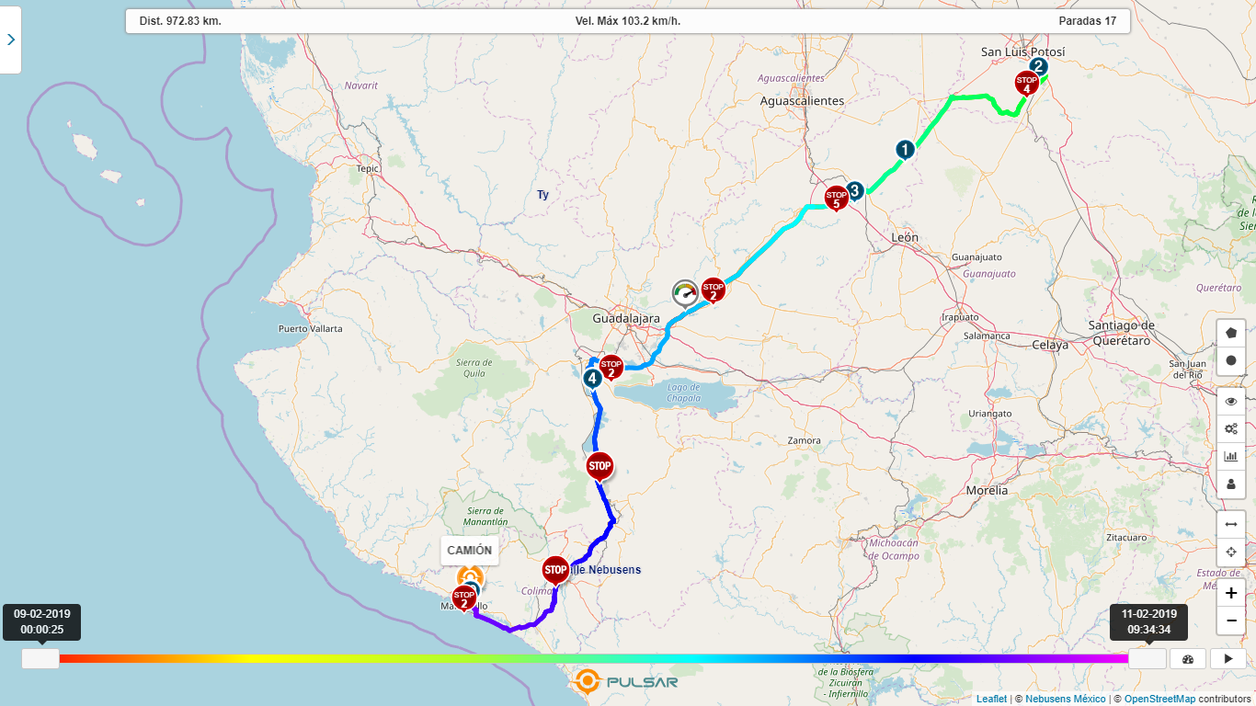Expand the left side panel chevron

pyautogui.click(x=10, y=40)
